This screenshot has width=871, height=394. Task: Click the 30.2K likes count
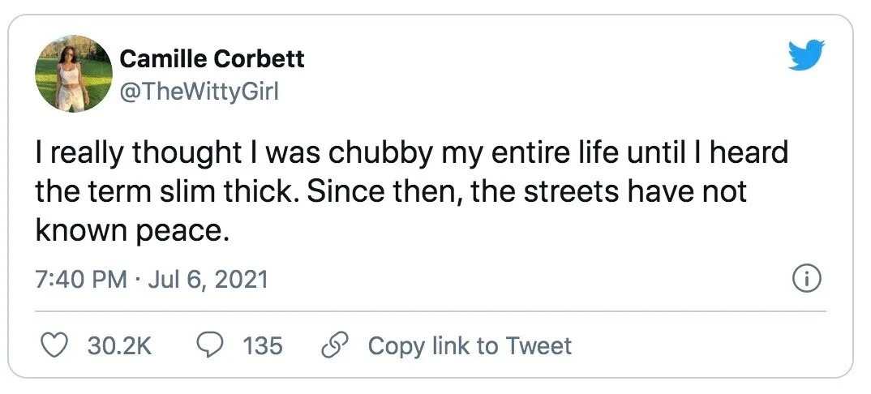118,346
